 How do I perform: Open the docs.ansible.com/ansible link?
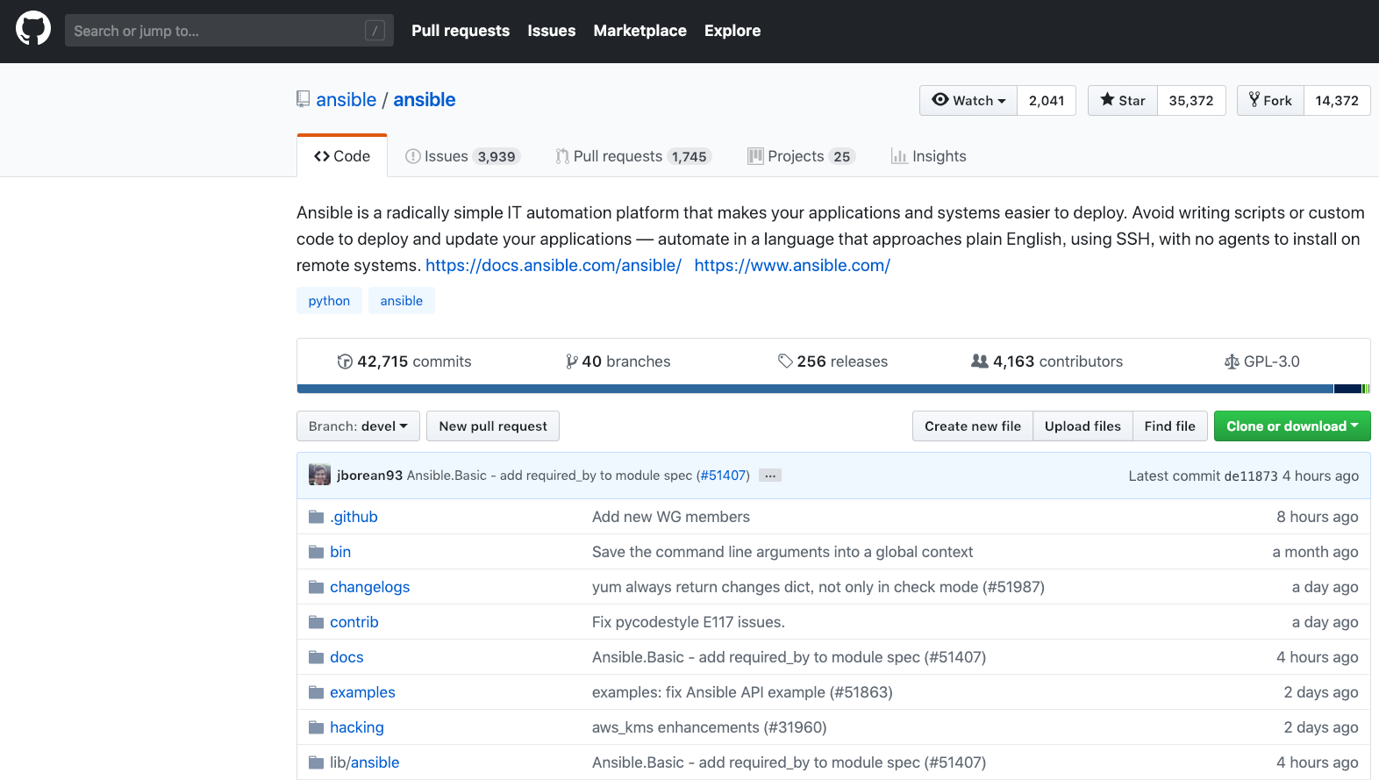point(554,265)
